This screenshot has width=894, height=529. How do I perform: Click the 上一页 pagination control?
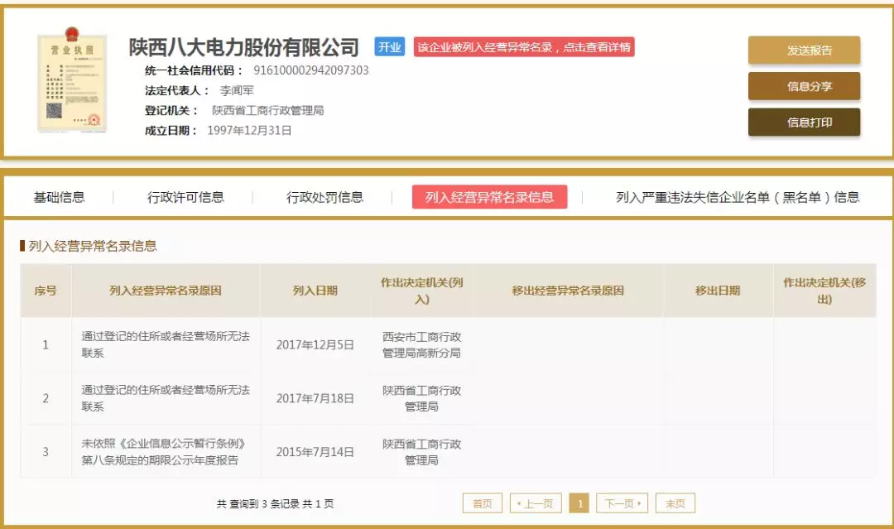[x=535, y=503]
